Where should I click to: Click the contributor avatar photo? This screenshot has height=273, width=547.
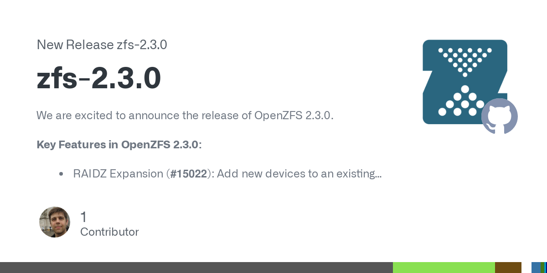click(x=55, y=222)
